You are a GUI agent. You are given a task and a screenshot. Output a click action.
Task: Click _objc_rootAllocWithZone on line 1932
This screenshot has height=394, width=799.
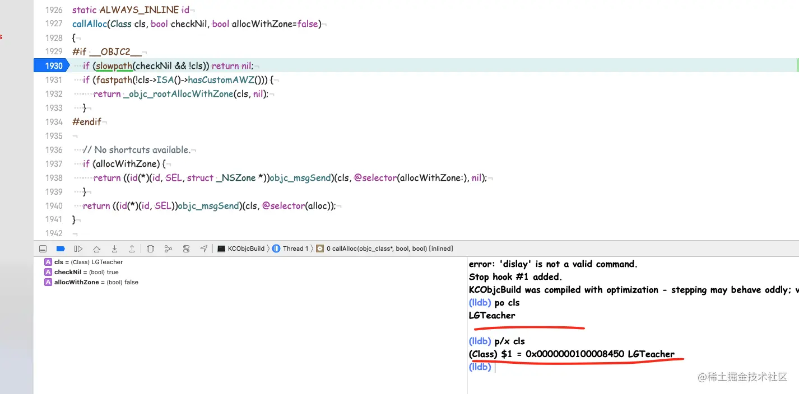[x=178, y=94]
